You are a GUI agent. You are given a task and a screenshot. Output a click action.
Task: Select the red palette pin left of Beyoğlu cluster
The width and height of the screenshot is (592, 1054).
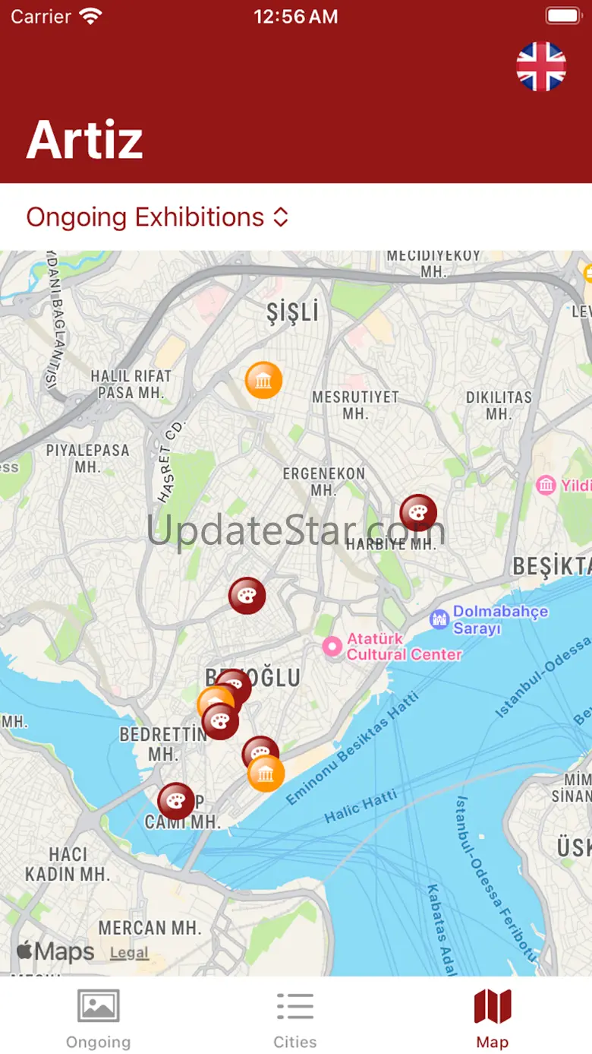coord(220,721)
